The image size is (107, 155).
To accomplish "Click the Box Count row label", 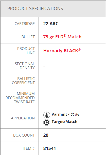I will 24,135.
